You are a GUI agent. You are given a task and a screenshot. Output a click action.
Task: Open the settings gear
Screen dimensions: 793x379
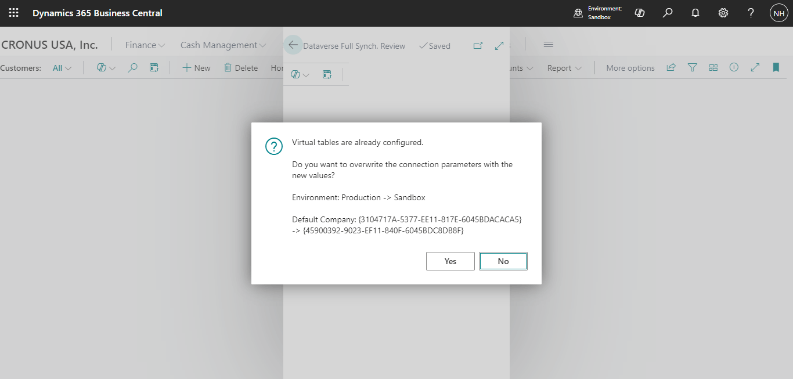pyautogui.click(x=723, y=13)
